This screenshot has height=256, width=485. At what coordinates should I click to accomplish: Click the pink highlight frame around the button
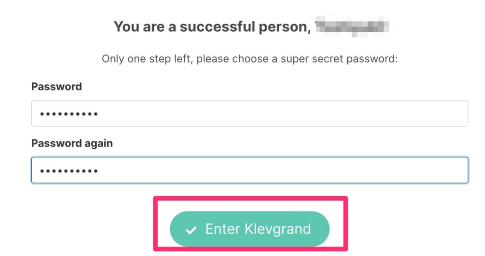[x=250, y=199]
